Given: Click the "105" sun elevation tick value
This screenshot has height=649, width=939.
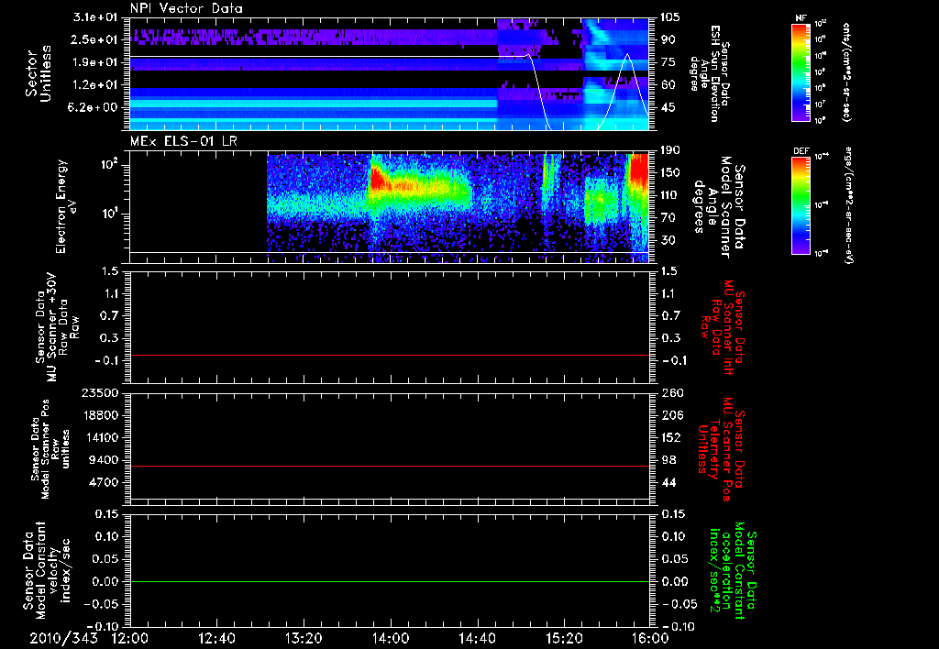Looking at the screenshot, I should pos(670,17).
